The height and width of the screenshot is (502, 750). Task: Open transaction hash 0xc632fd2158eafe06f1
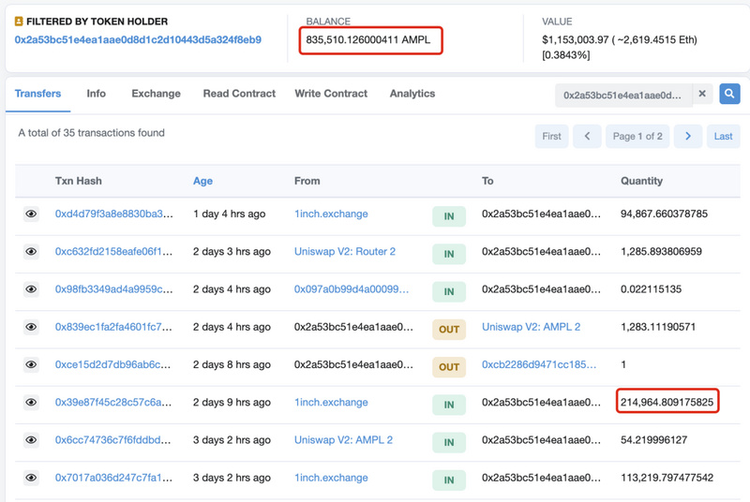click(x=113, y=252)
